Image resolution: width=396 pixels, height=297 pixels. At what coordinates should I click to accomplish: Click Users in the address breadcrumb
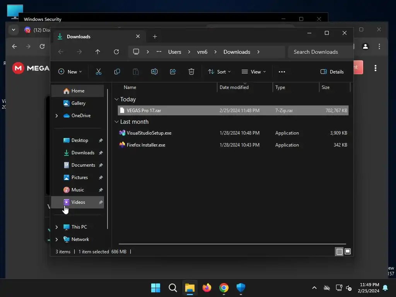(x=175, y=52)
